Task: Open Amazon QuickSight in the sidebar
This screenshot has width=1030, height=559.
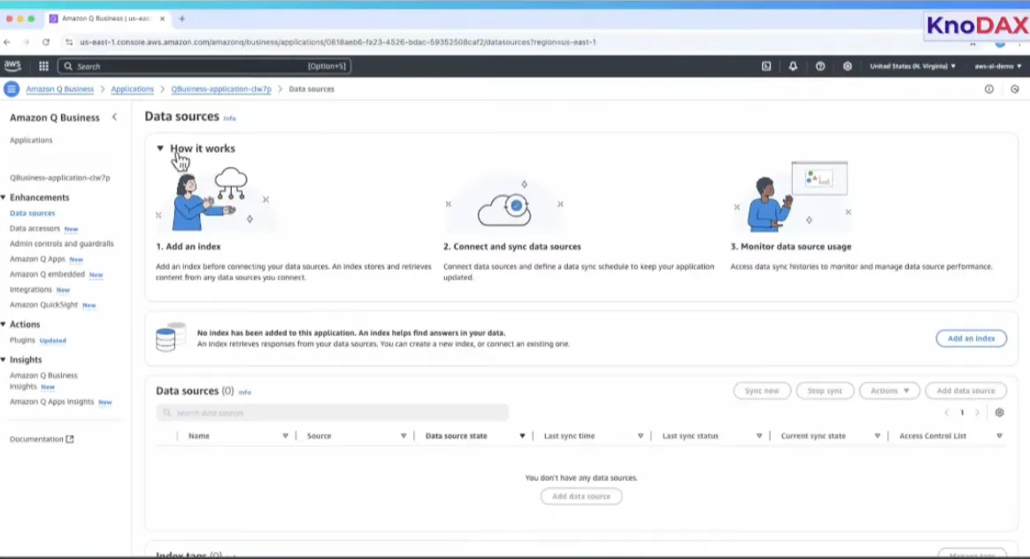Action: coord(43,305)
